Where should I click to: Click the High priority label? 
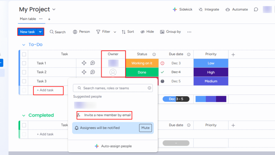coord(211,72)
